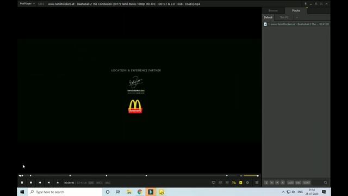Click the AAC audio codec label
Image resolution: width=348 pixels, height=196 pixels.
click(108, 183)
